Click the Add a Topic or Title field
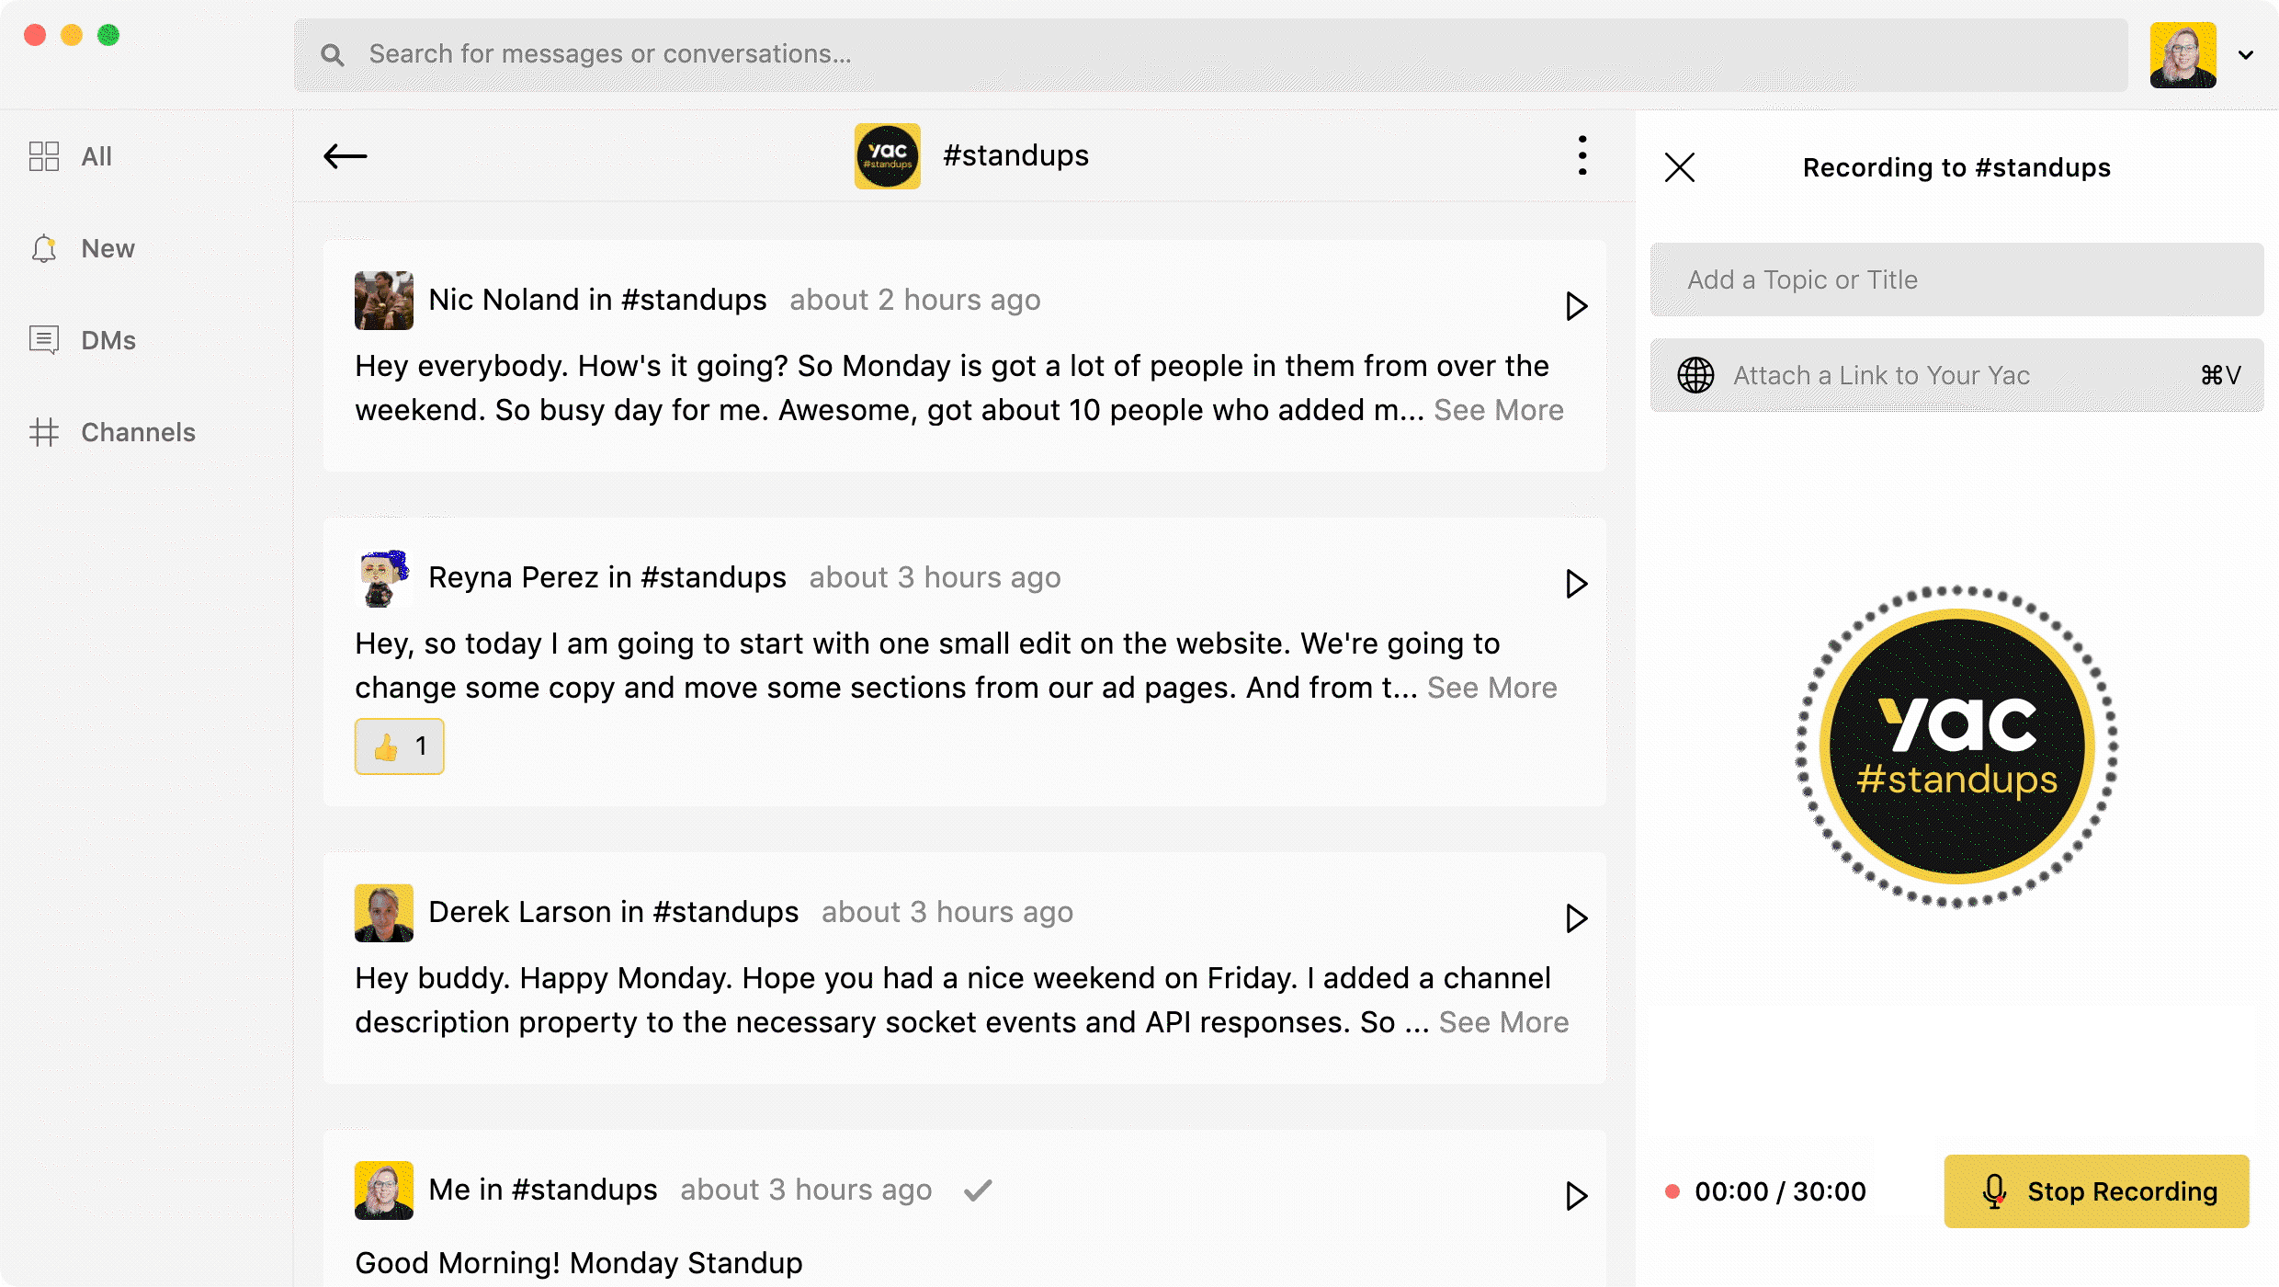This screenshot has width=2279, height=1287. [1956, 279]
